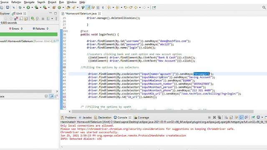Expand the Back history dropdown arrow
Image resolution: width=267 pixels, height=150 pixels.
click(x=140, y=7)
